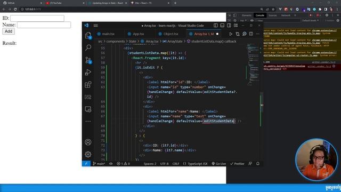The height and width of the screenshot is (192, 341).
Task: Open DevTools Elements tab
Action: (246, 15)
